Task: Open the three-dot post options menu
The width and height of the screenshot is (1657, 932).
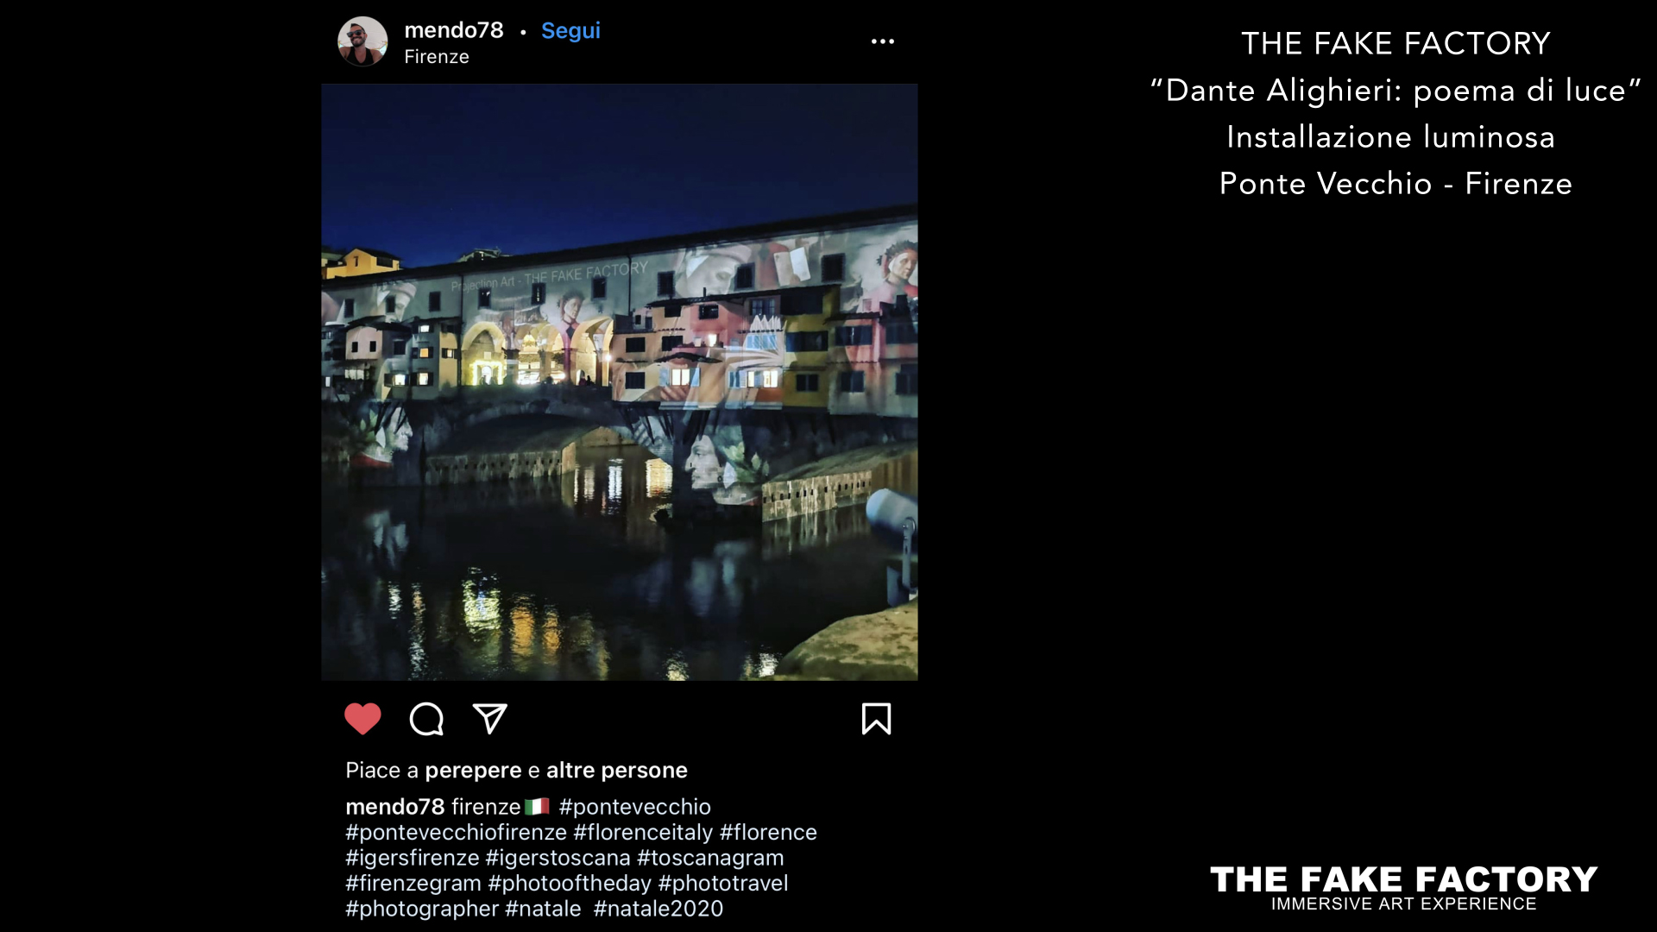Action: point(882,41)
